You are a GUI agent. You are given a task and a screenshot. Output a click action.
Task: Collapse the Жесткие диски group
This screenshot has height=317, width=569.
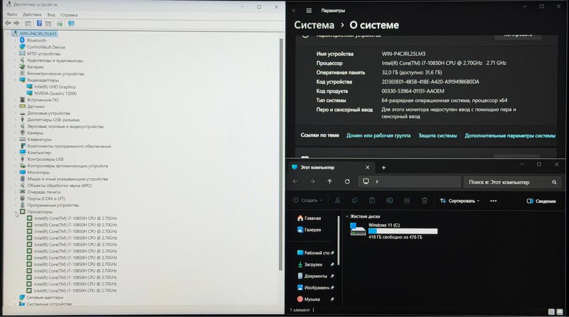347,216
